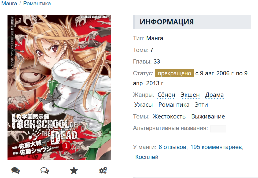Select the Жестокость theme tag
This screenshot has width=258, height=178.
pos(169,117)
